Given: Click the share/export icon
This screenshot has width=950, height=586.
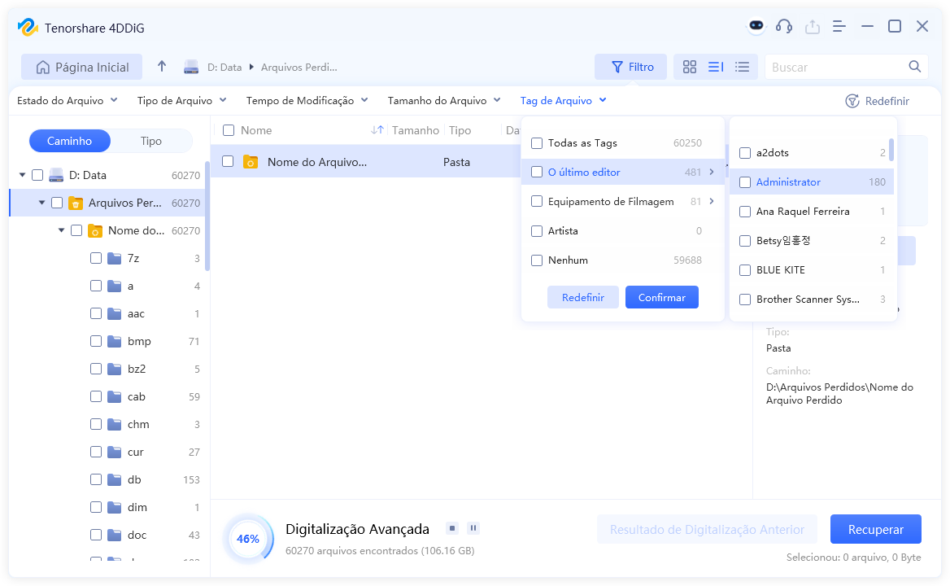Looking at the screenshot, I should pyautogui.click(x=812, y=26).
